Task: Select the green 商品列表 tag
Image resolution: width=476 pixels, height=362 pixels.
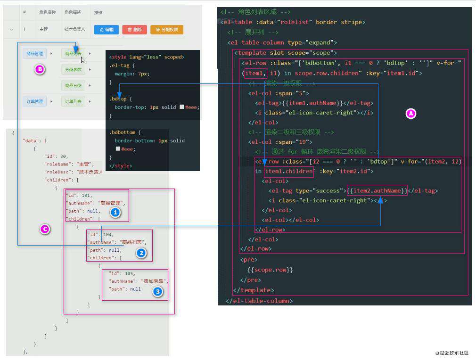Action: coord(73,54)
